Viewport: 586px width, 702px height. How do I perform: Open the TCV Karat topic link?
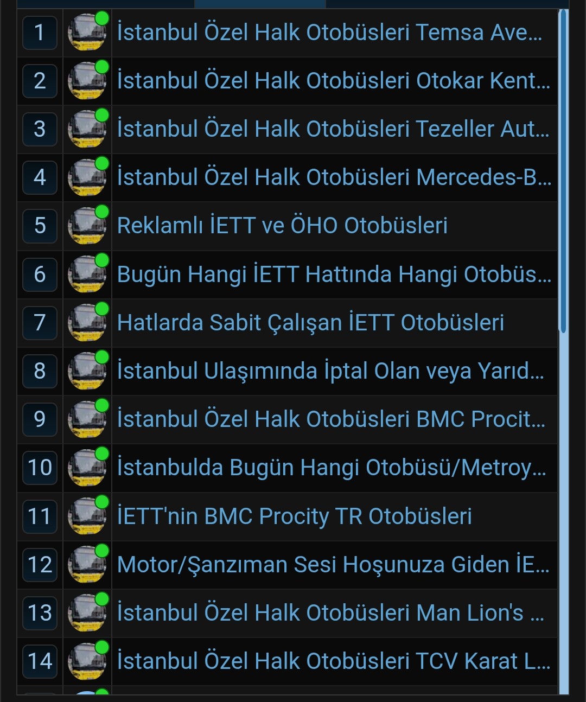click(334, 661)
